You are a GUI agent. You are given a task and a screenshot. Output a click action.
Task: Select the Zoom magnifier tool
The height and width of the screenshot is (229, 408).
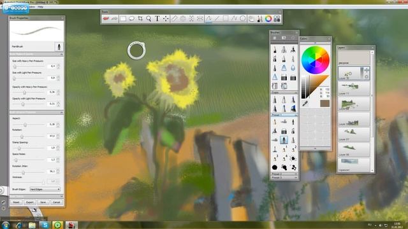point(149,18)
